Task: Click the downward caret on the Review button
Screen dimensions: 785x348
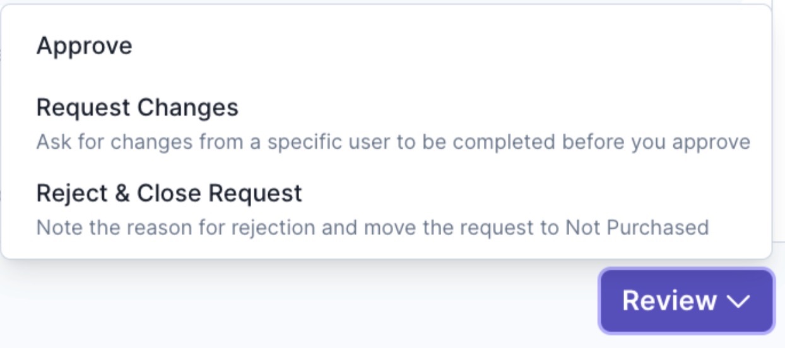Action: tap(738, 301)
